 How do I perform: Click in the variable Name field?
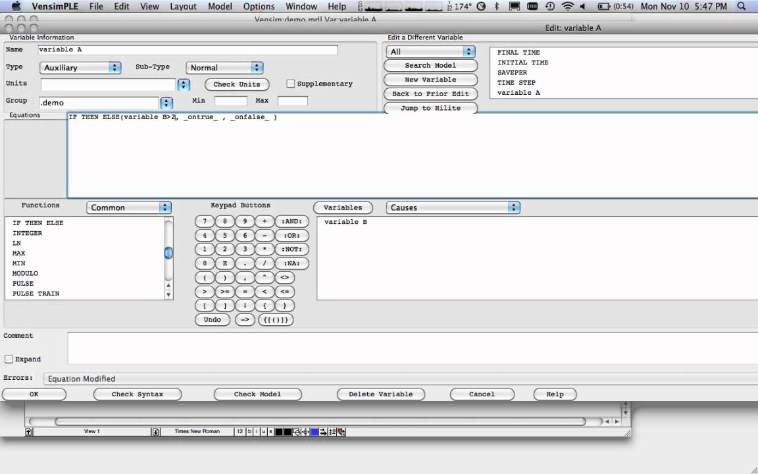tap(188, 49)
